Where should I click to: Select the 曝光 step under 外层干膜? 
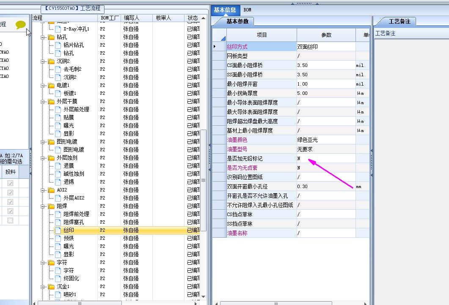[69, 125]
